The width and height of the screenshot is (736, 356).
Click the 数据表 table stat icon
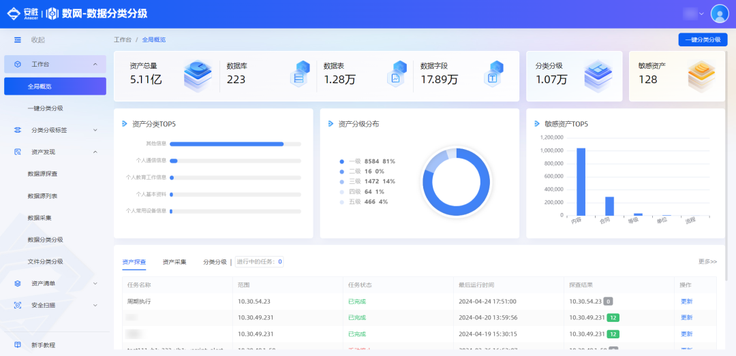(x=396, y=74)
